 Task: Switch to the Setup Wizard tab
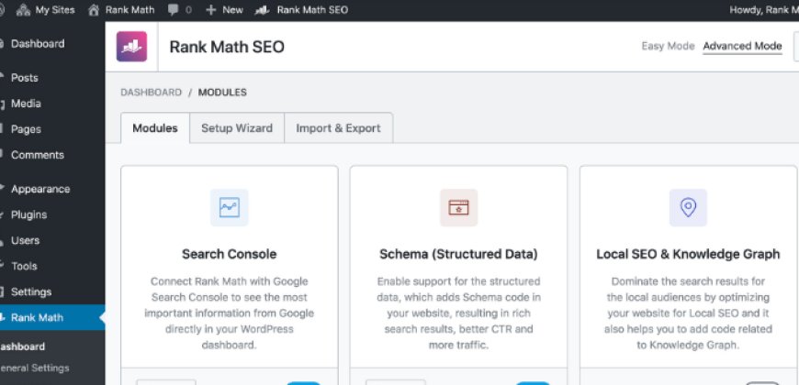click(237, 128)
